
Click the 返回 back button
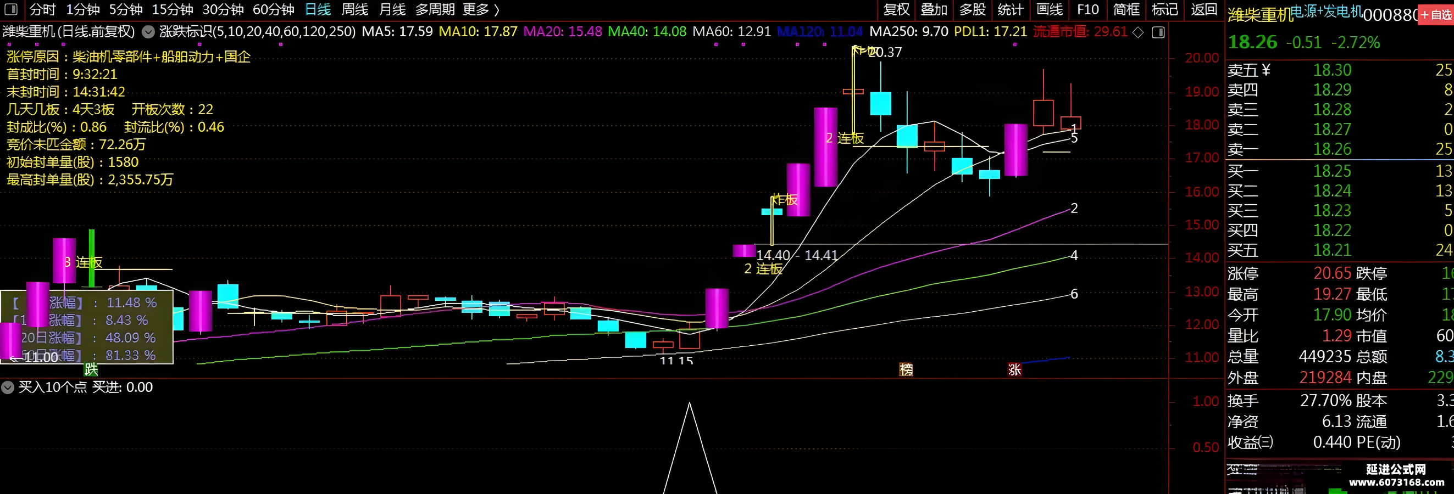click(x=1204, y=9)
